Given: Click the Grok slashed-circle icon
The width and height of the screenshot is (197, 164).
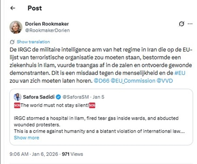Looking at the screenshot, I should (181, 24).
